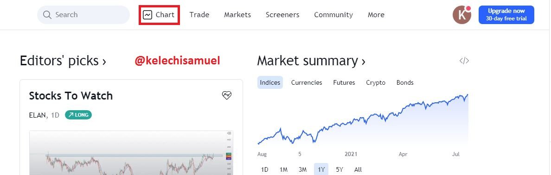This screenshot has width=551, height=175.
Task: Click the magnifier icon in the search box
Action: pos(47,15)
